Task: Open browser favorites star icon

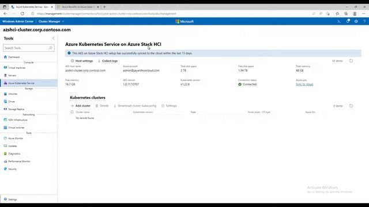Action: pyautogui.click(x=337, y=14)
